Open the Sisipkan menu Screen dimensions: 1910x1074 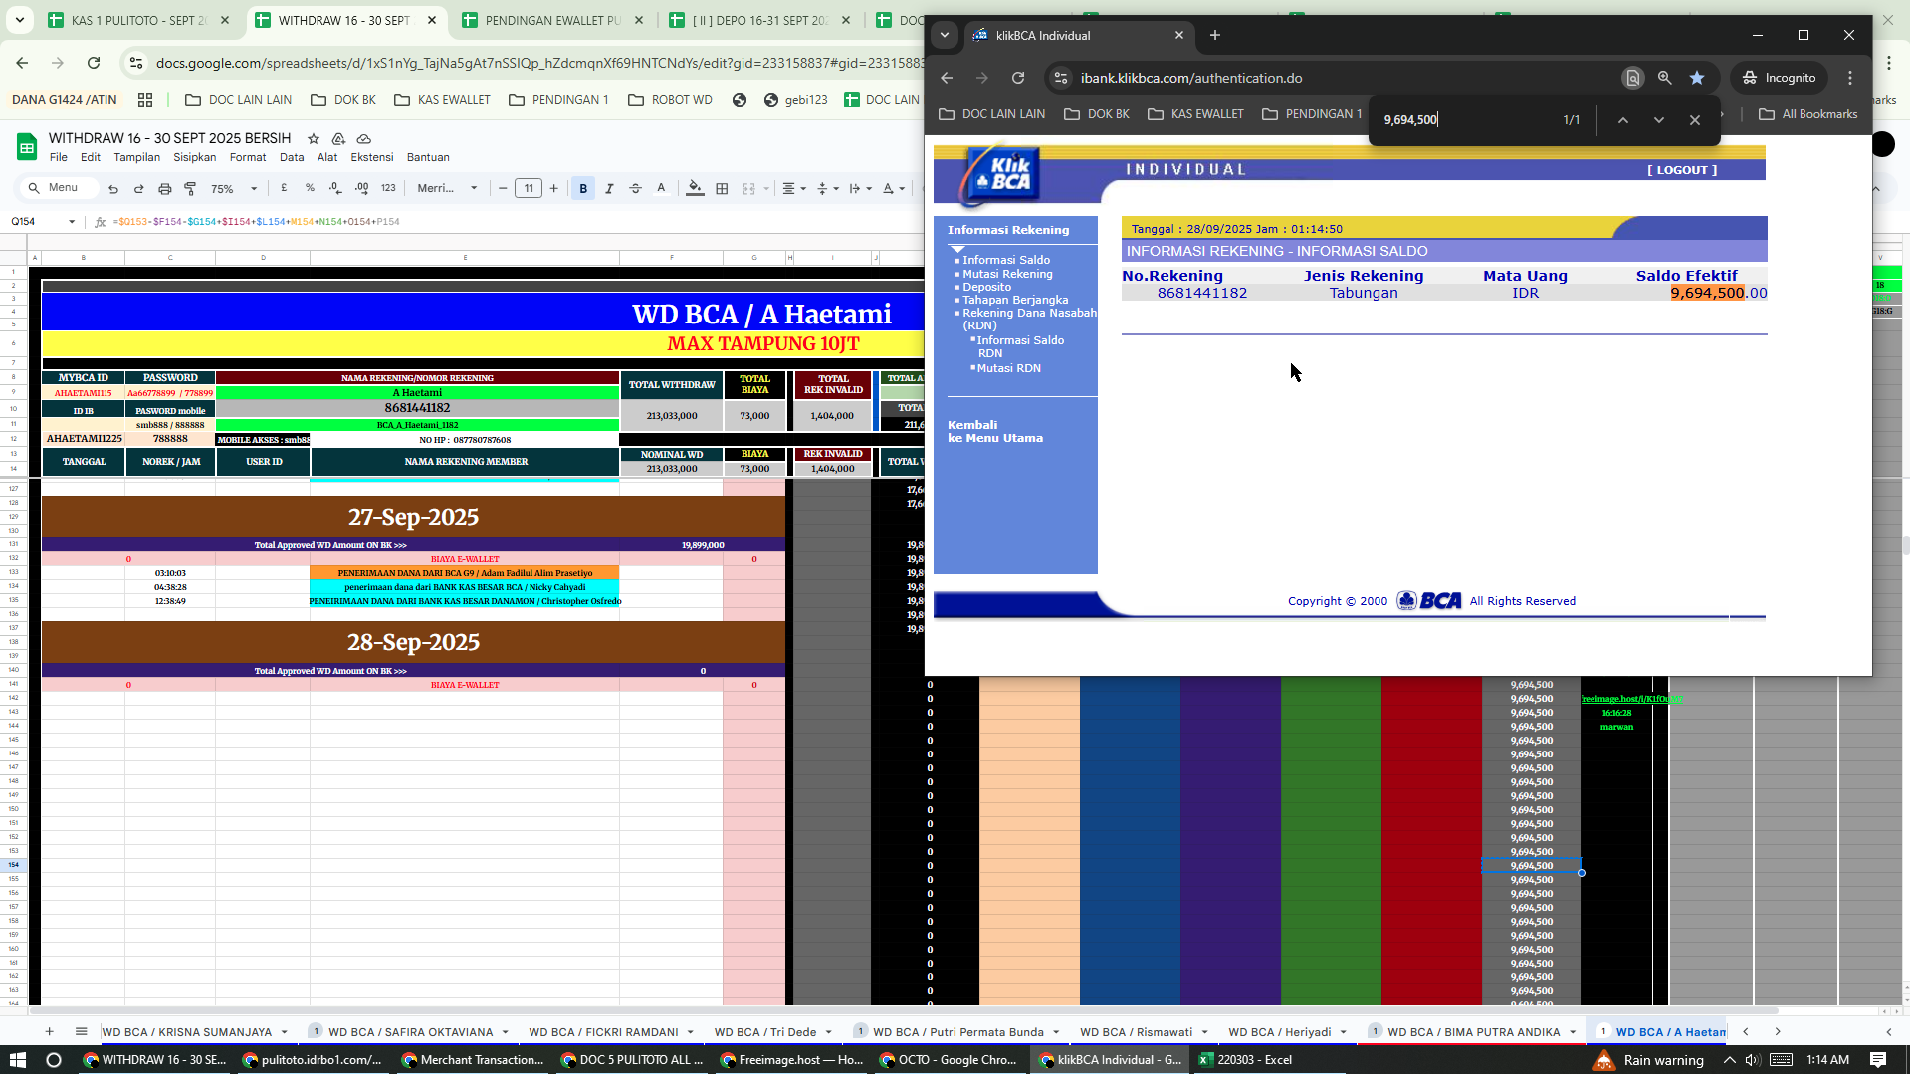pos(194,157)
